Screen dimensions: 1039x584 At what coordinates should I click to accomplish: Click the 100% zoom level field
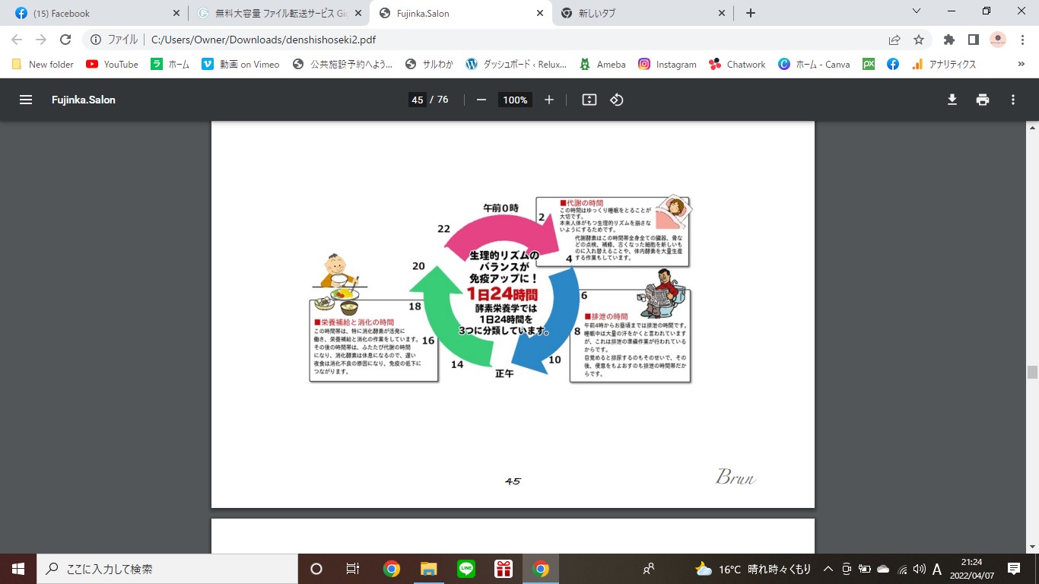point(515,100)
